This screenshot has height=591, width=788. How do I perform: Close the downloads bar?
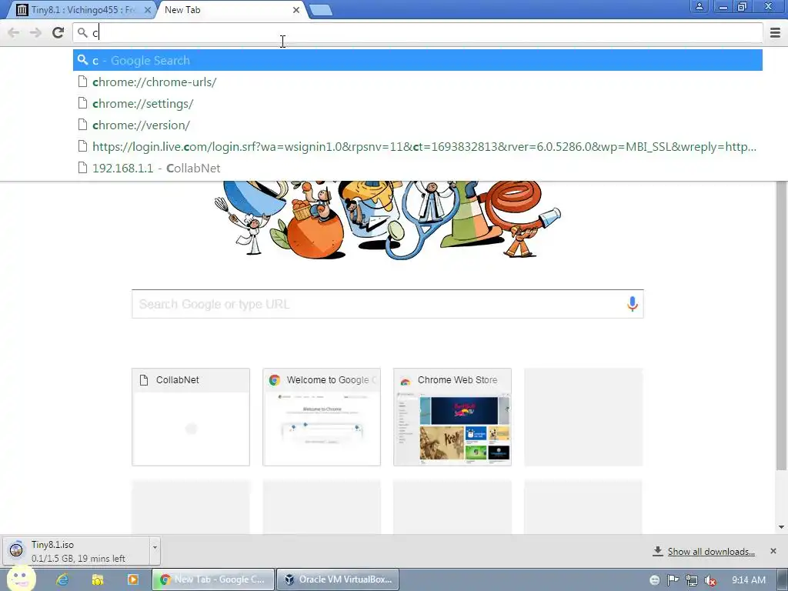click(x=773, y=551)
